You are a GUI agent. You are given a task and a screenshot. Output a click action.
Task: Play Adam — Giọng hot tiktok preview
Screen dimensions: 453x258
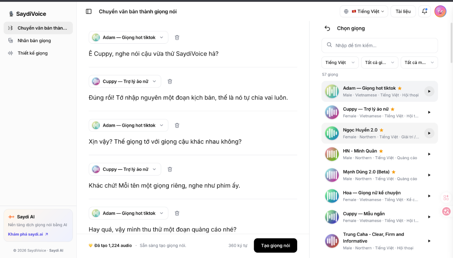(429, 91)
